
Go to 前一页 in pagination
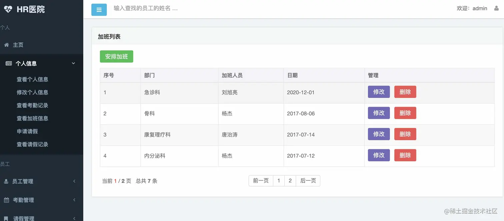pos(261,181)
